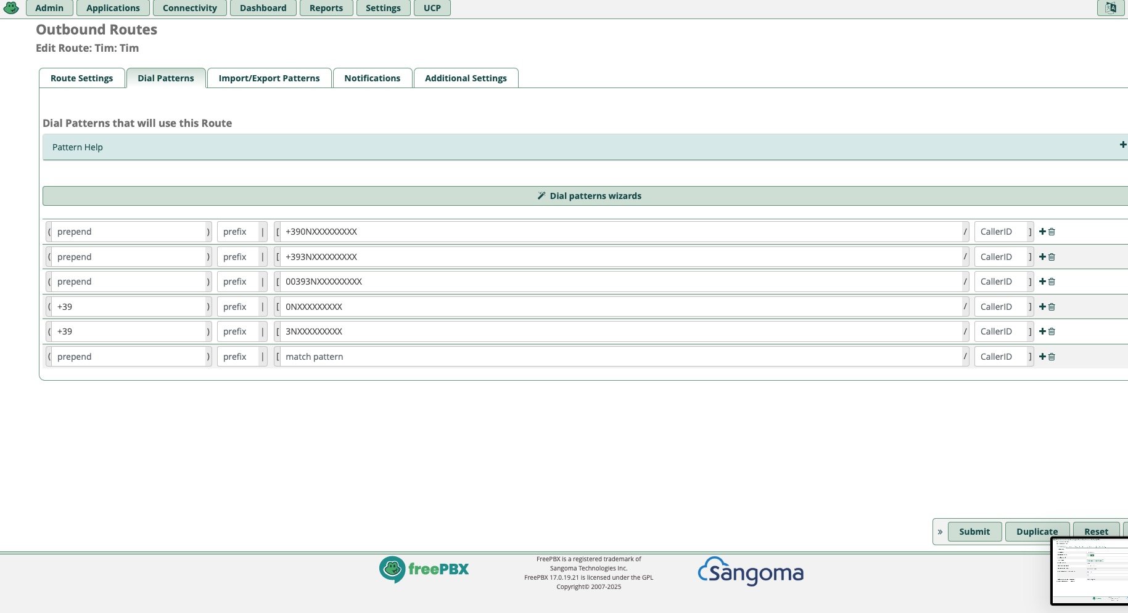Open the Admin menu
The height and width of the screenshot is (613, 1128).
[x=49, y=8]
